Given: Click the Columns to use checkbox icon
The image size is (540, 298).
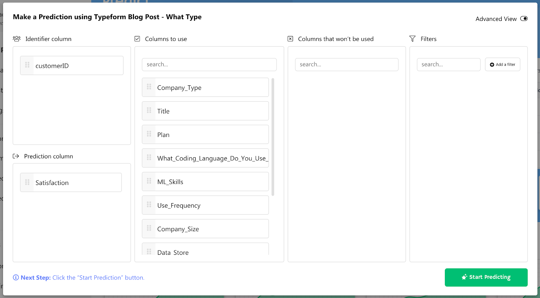Looking at the screenshot, I should [x=137, y=39].
